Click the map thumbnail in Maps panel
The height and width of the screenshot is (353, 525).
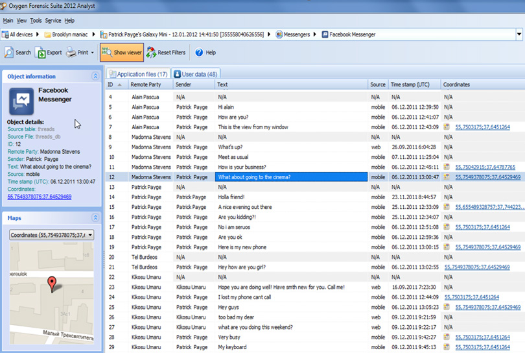point(52,293)
